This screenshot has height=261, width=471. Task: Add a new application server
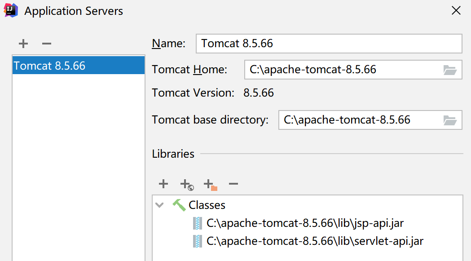[x=23, y=44]
